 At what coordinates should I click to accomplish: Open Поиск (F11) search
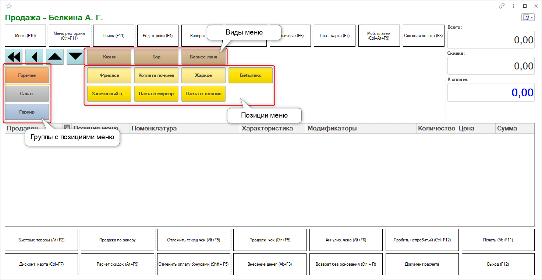pyautogui.click(x=114, y=36)
